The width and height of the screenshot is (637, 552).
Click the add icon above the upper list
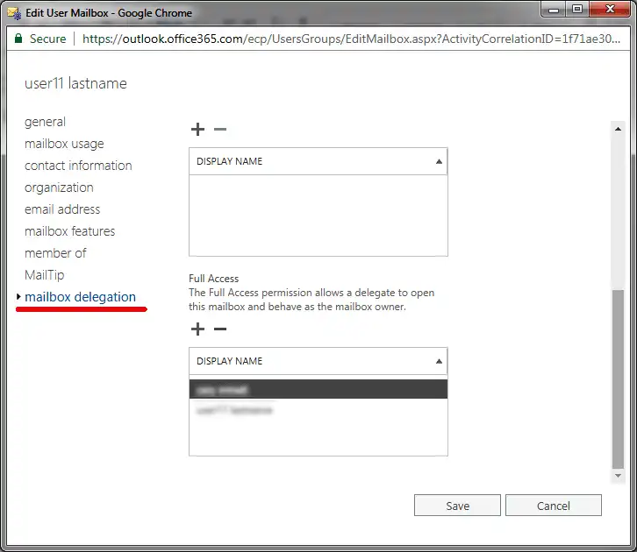coord(197,130)
